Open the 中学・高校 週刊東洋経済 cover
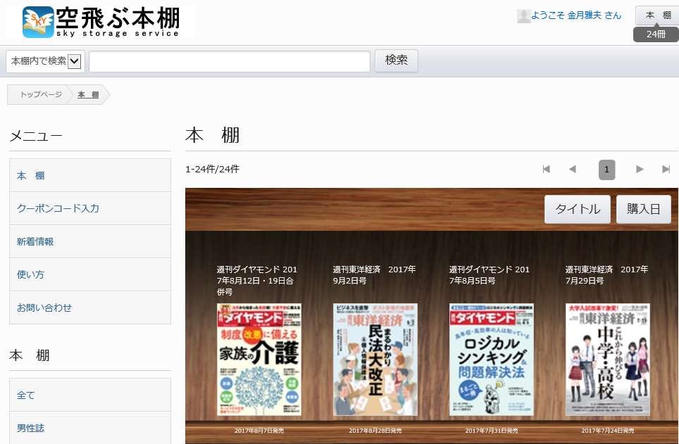Screen dimensions: 679x444 (x=608, y=360)
